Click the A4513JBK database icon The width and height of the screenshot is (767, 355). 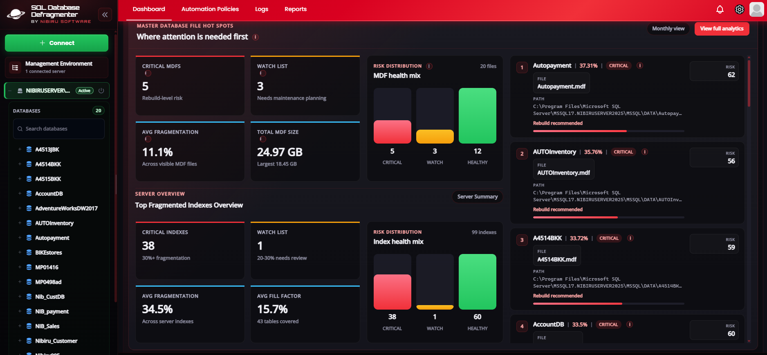pyautogui.click(x=29, y=149)
